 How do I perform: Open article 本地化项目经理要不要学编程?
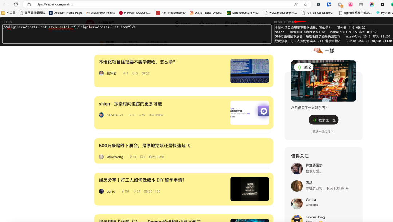pos(137,62)
